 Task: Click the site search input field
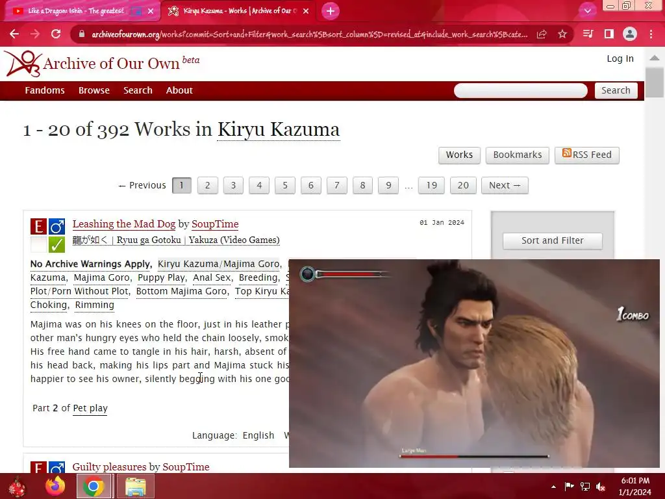click(x=521, y=90)
